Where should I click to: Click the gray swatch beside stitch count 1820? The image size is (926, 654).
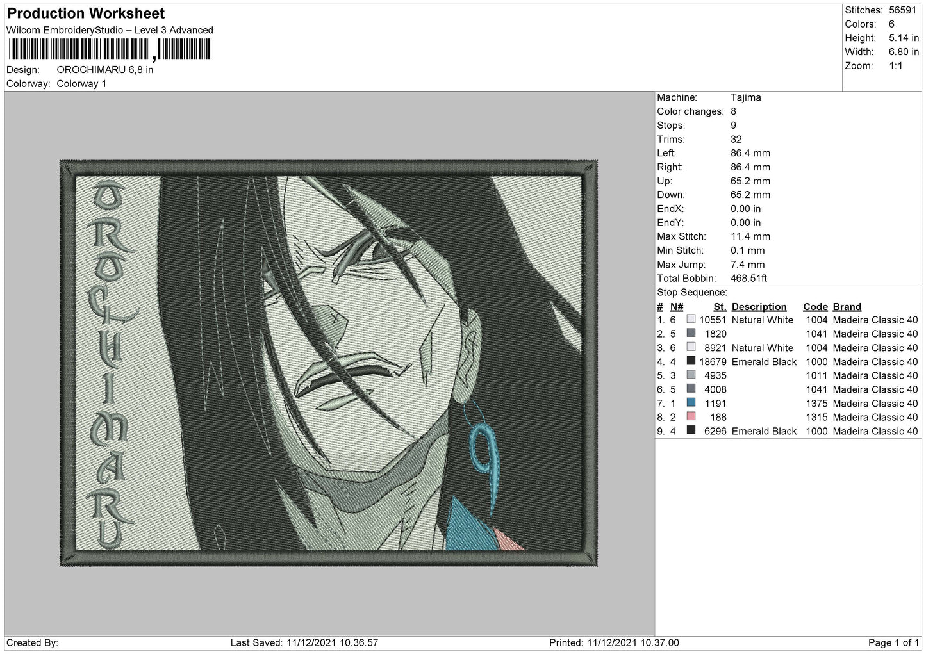pyautogui.click(x=691, y=334)
